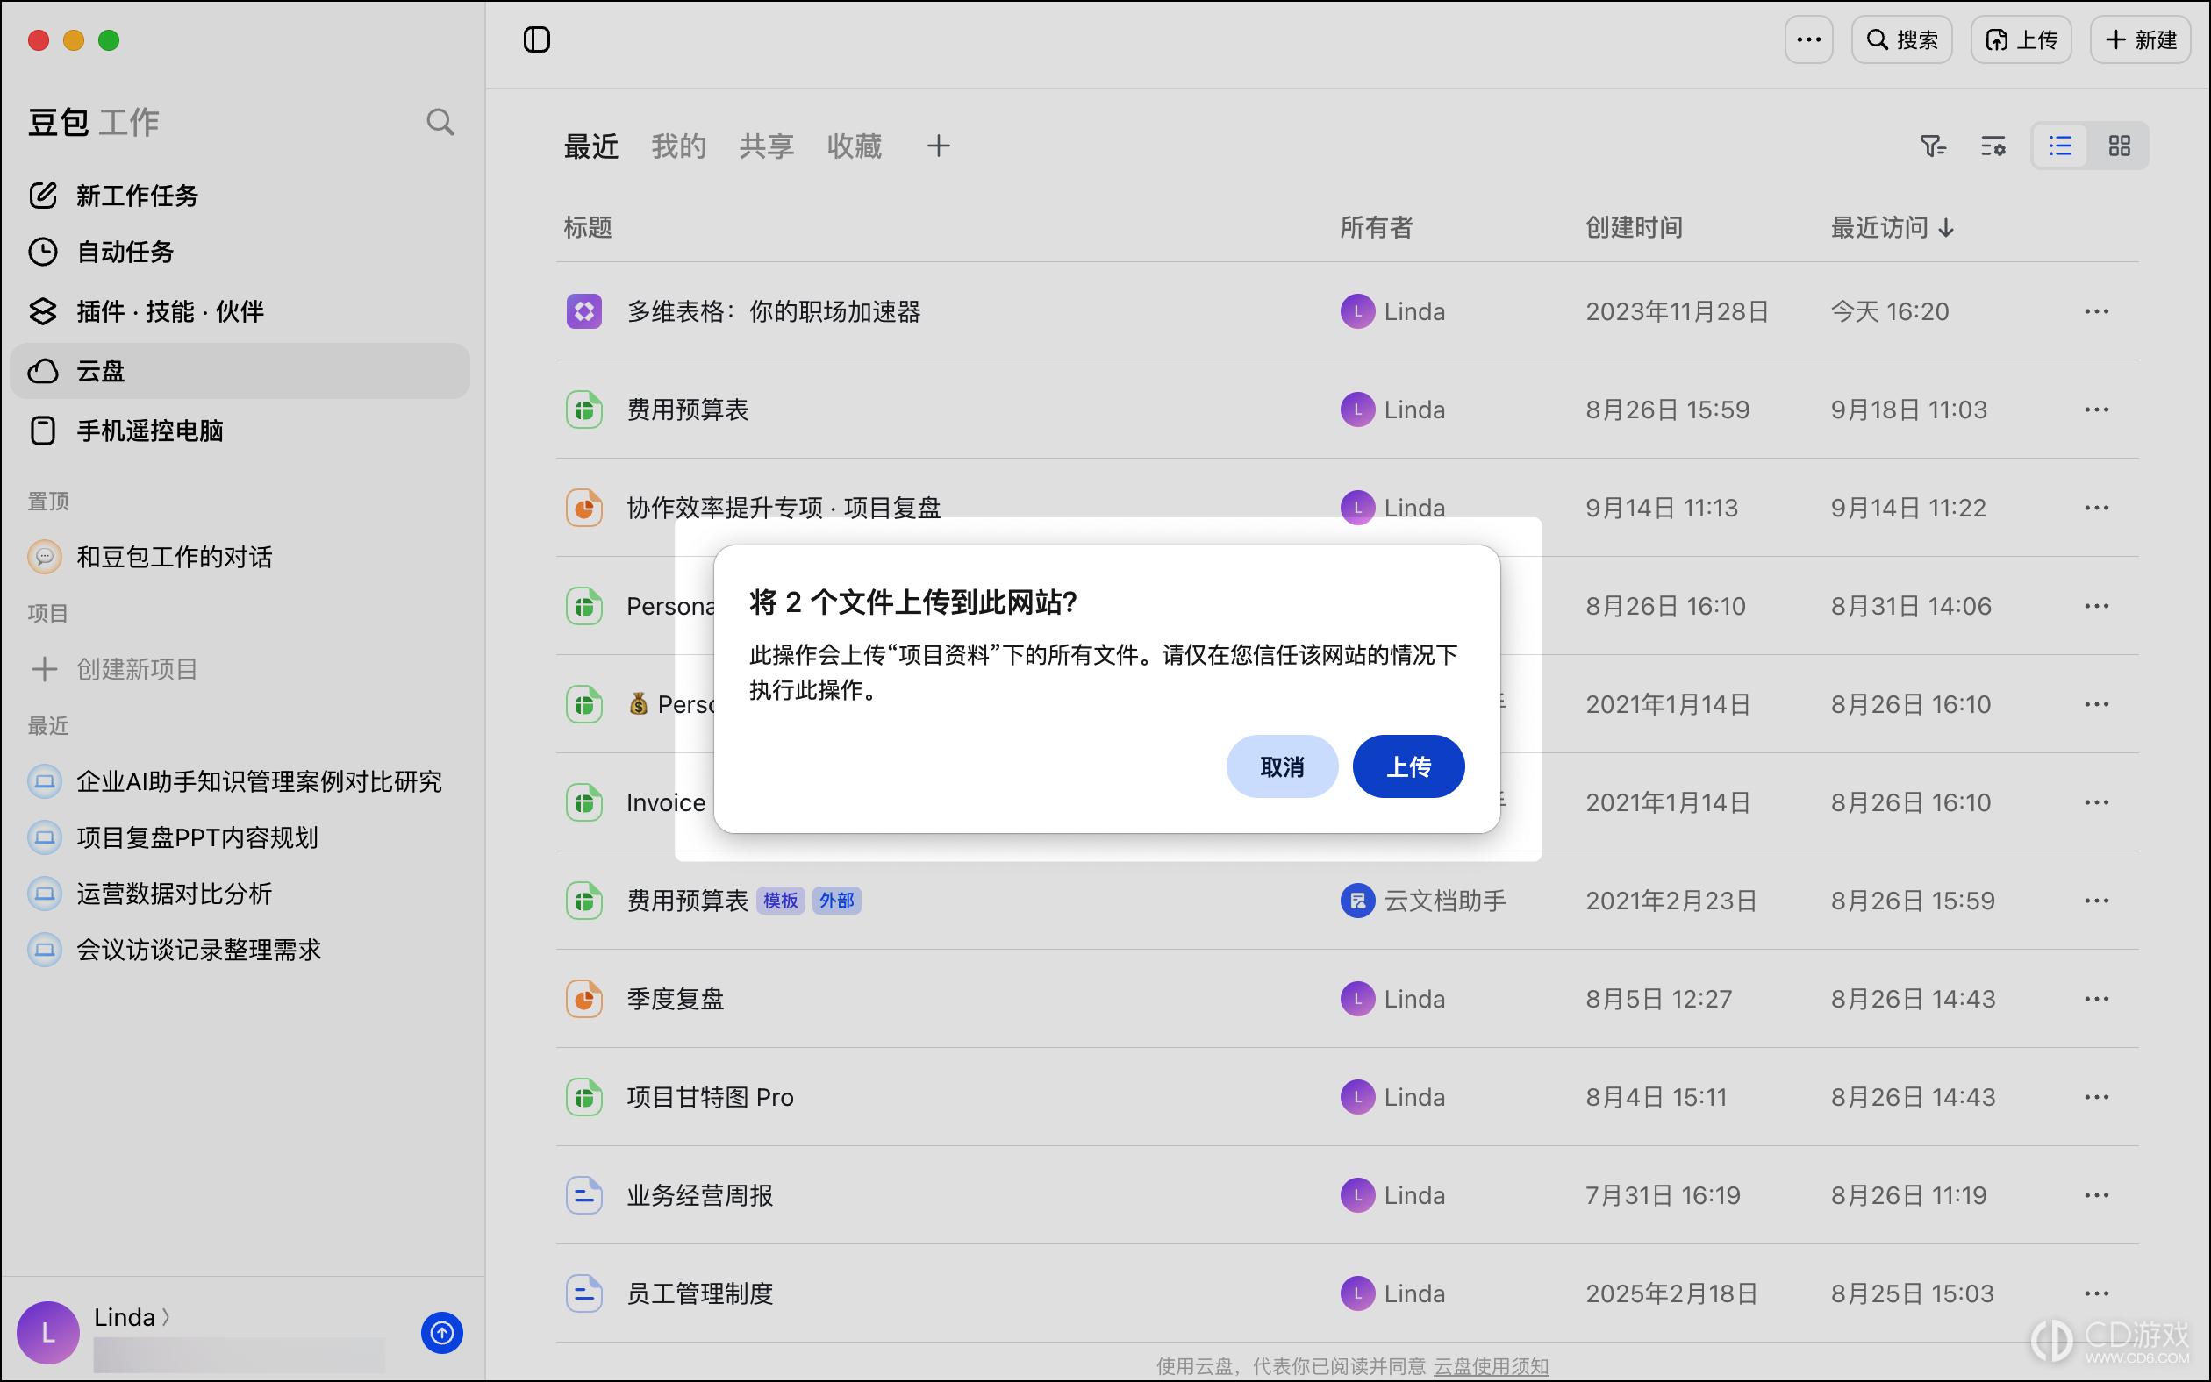The width and height of the screenshot is (2211, 1382).
Task: Expand the Linda account chevron
Action: click(x=167, y=1317)
